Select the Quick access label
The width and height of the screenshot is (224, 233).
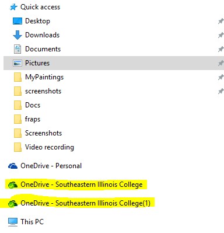click(40, 7)
